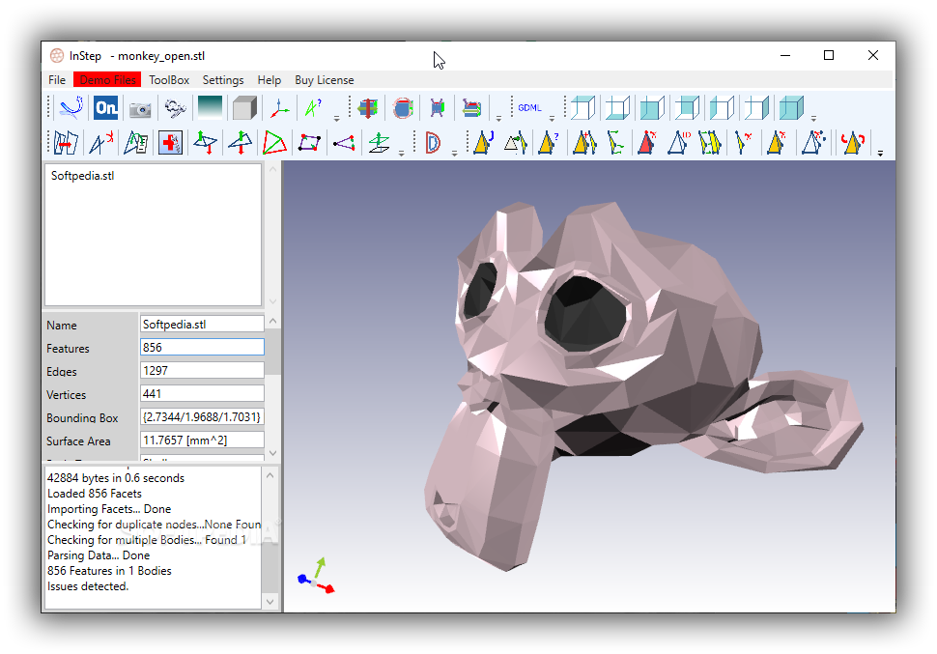Select the bottom-face view cube
Screen dimensions: 937x654
coord(618,108)
